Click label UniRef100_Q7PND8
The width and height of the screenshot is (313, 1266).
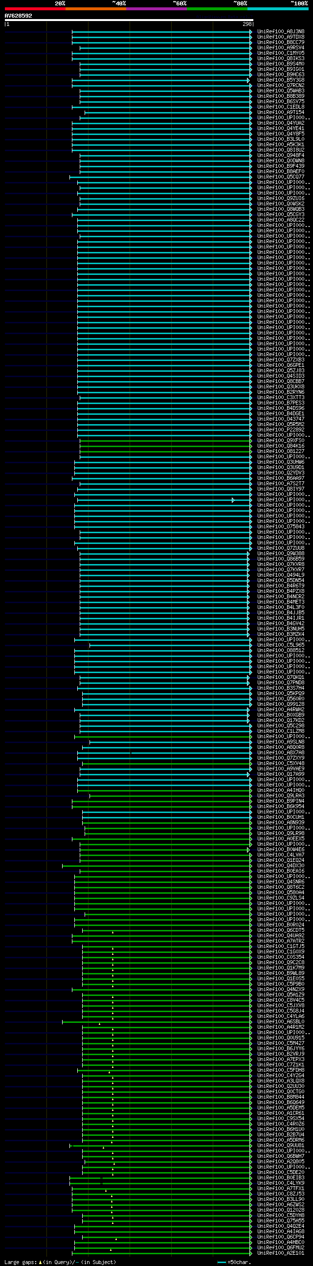281,683
